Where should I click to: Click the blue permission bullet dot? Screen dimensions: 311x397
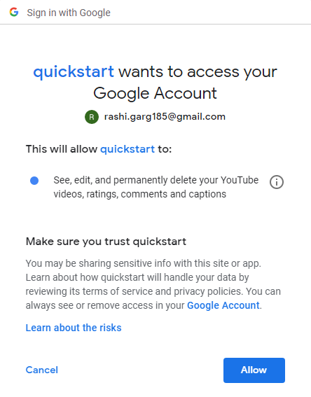(34, 181)
